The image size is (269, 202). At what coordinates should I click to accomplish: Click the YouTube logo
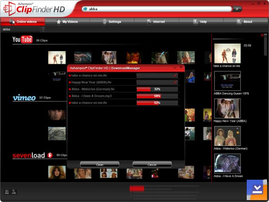tap(22, 40)
